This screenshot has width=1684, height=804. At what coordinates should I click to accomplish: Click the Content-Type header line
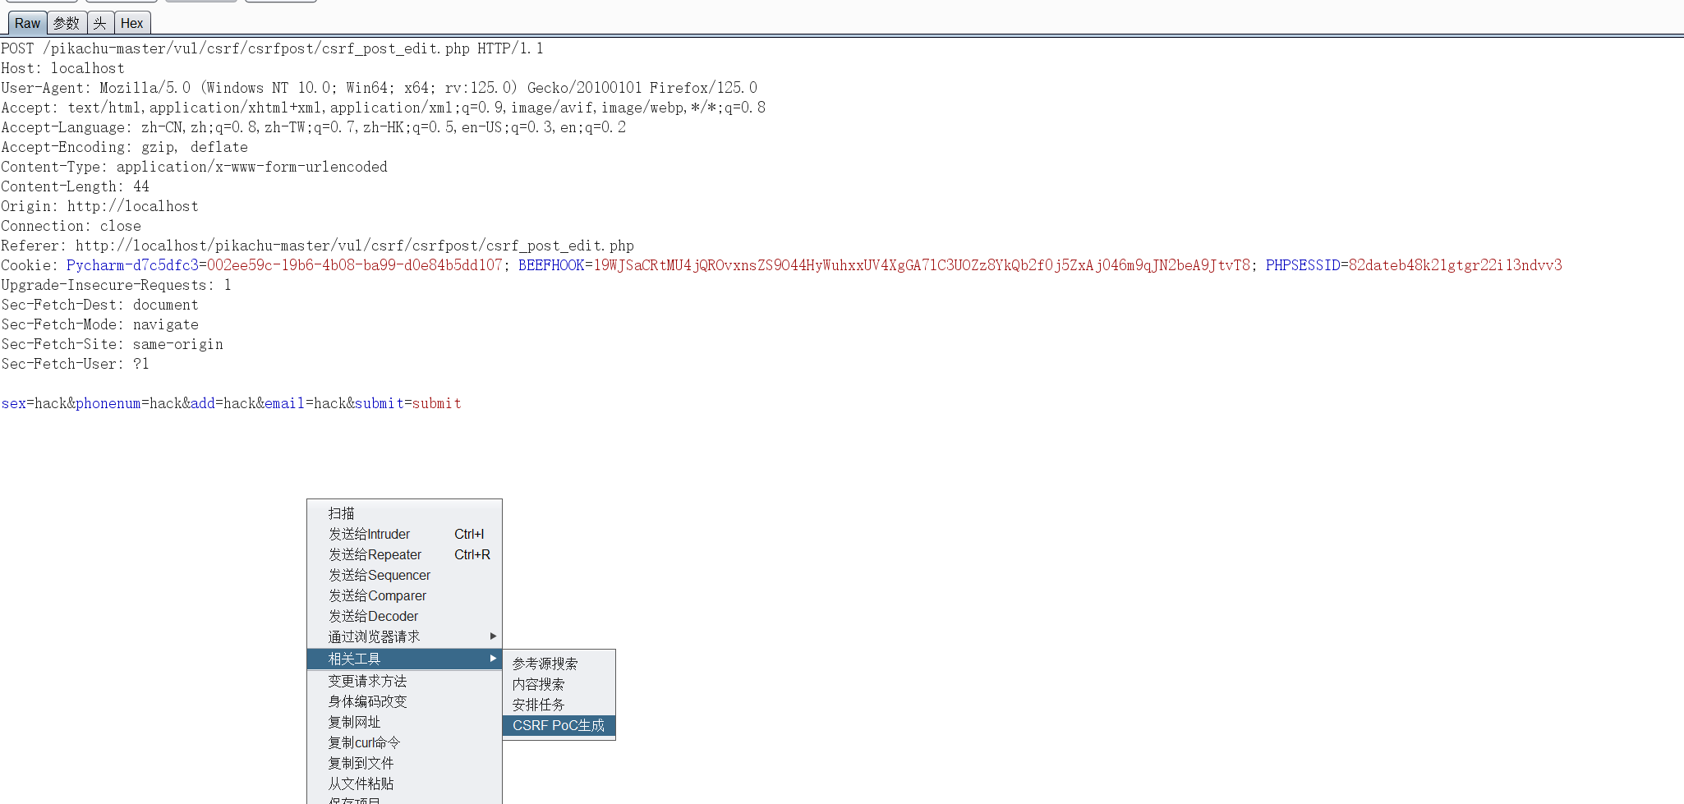[x=194, y=167]
